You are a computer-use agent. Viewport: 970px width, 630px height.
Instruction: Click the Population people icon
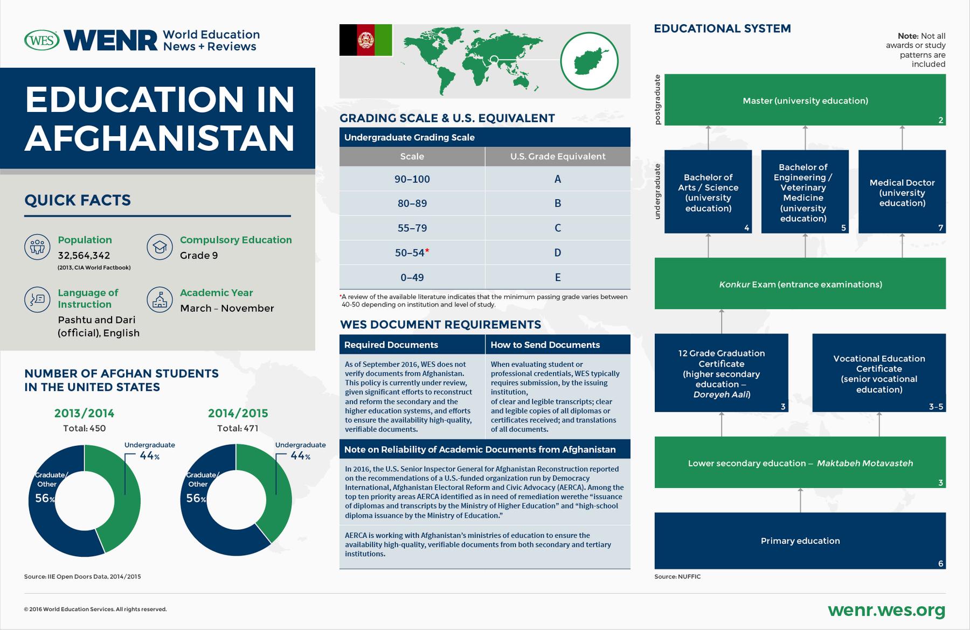tap(37, 247)
